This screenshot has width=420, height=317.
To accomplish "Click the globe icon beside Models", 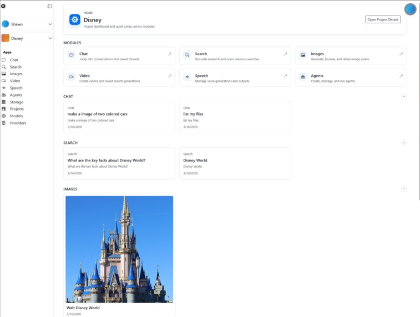I will 4,116.
